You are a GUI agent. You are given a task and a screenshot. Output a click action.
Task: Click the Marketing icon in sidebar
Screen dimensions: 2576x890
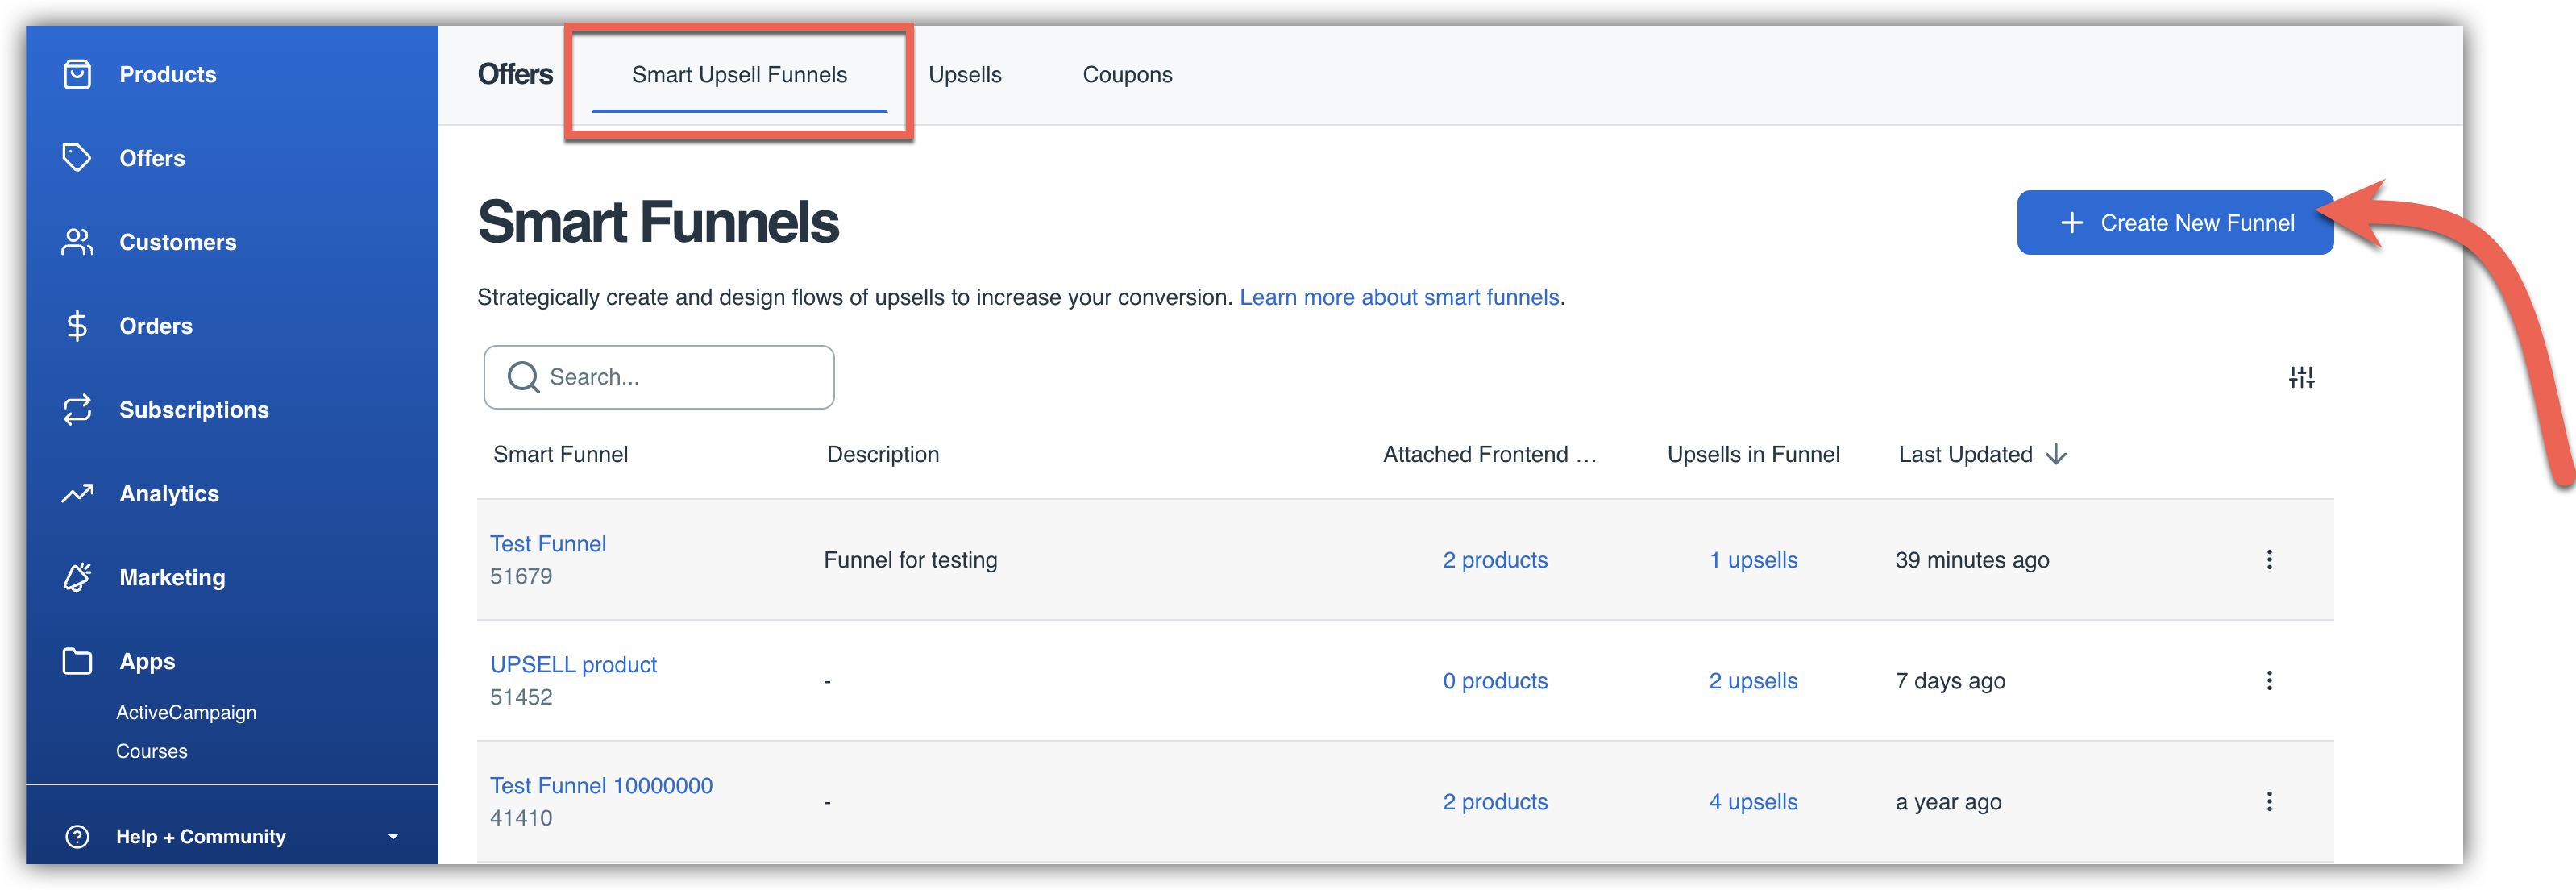point(77,577)
